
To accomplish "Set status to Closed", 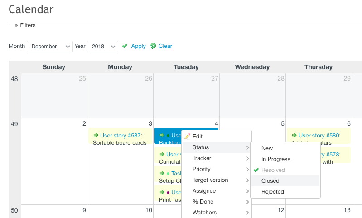I will (x=270, y=181).
